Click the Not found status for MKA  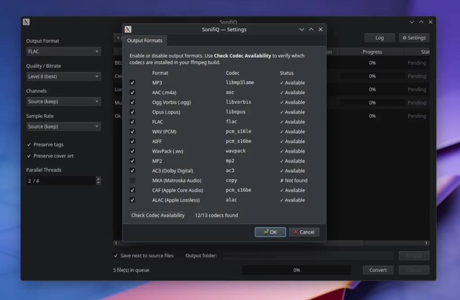[293, 181]
